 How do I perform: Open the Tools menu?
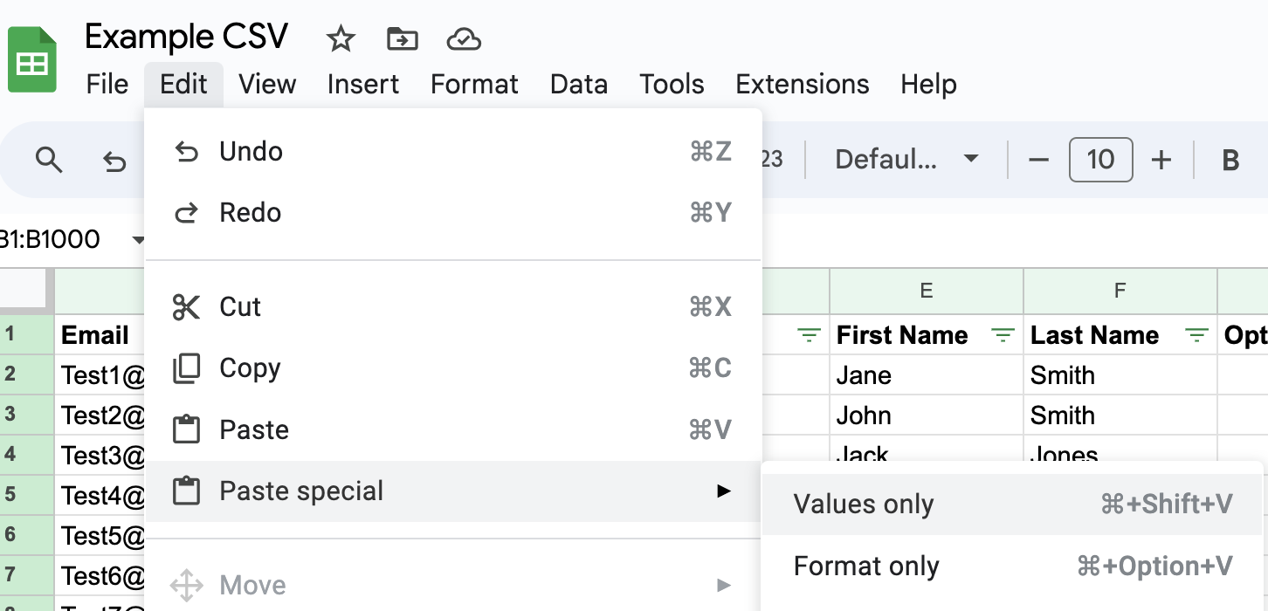point(671,84)
